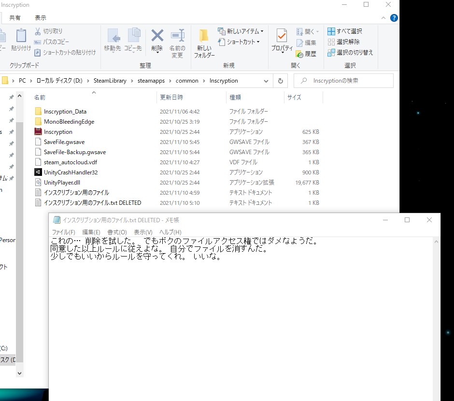Select the UnityCrashHandler32 icon
Image resolution: width=454 pixels, height=401 pixels.
[x=38, y=172]
